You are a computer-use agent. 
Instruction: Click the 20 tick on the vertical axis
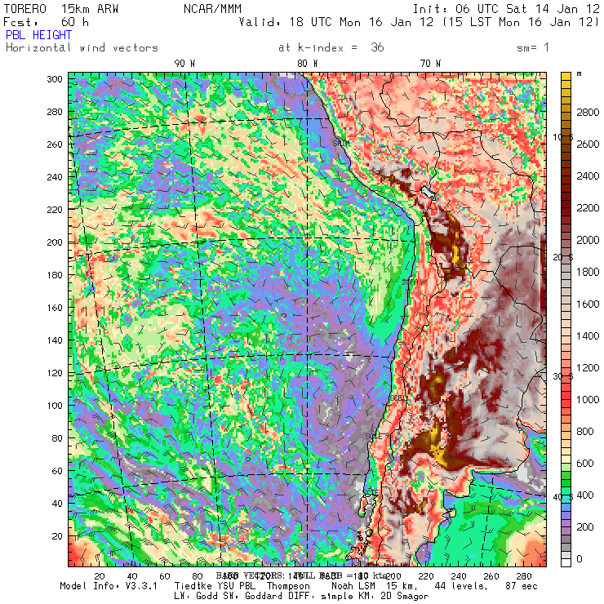point(57,536)
